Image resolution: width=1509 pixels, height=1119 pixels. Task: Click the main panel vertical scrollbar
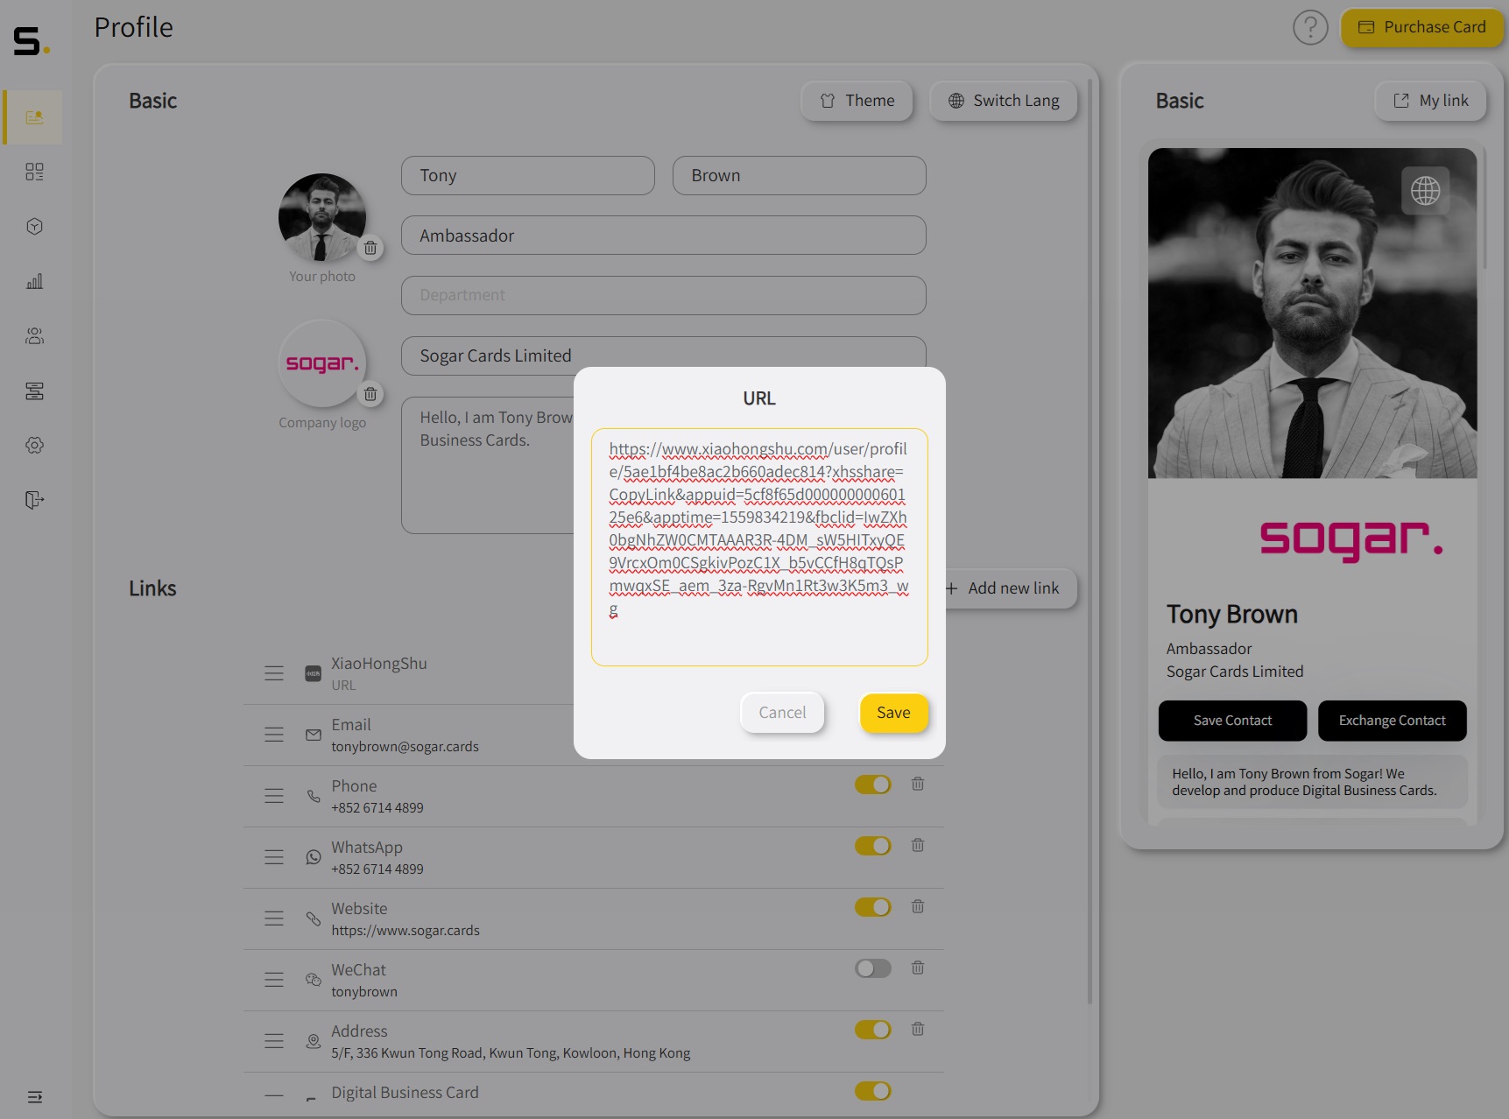click(x=1089, y=541)
